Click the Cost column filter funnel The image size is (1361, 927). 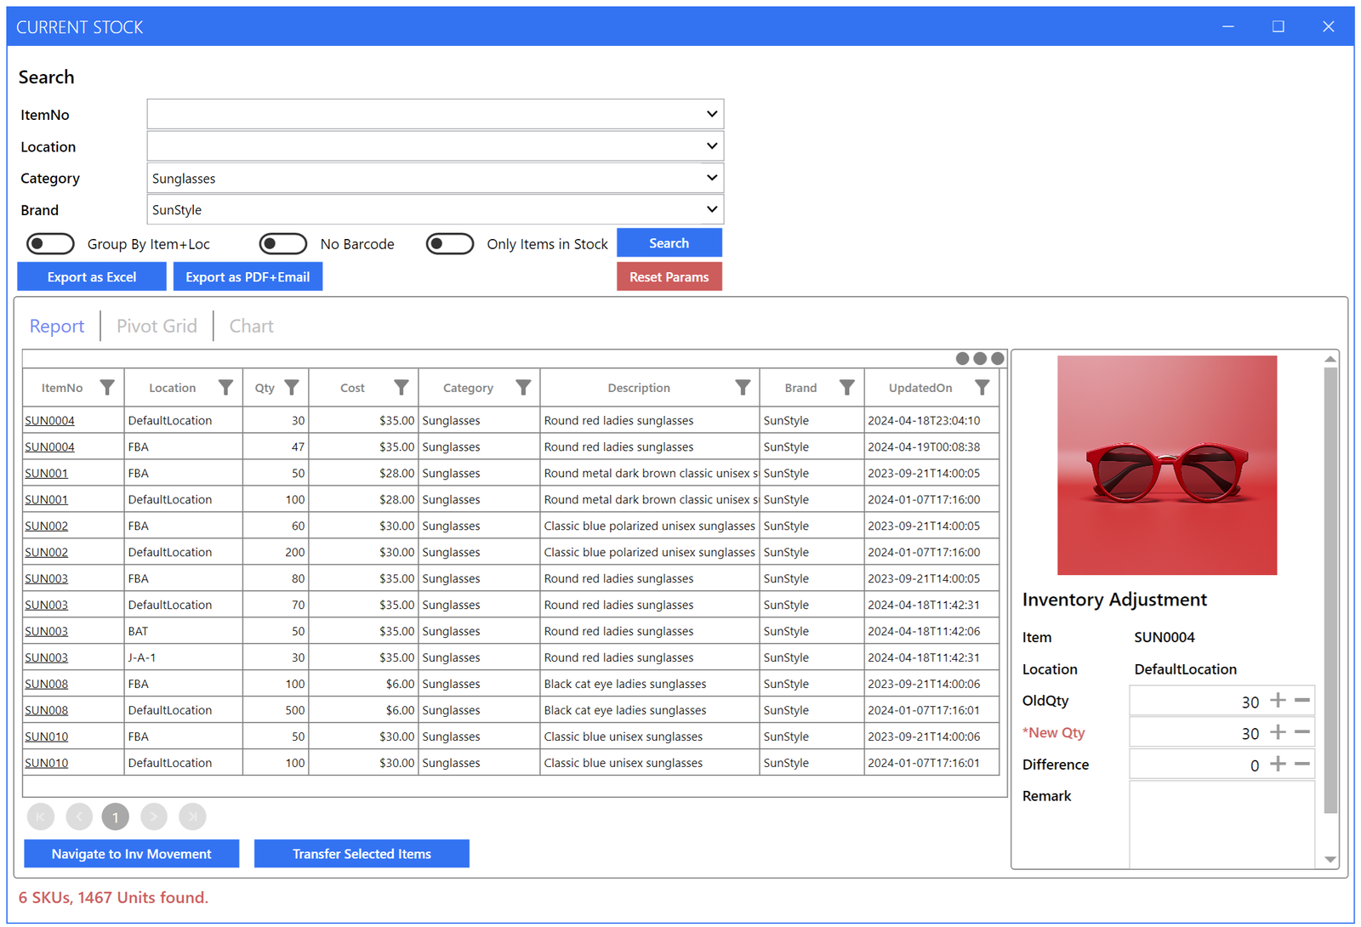point(401,388)
